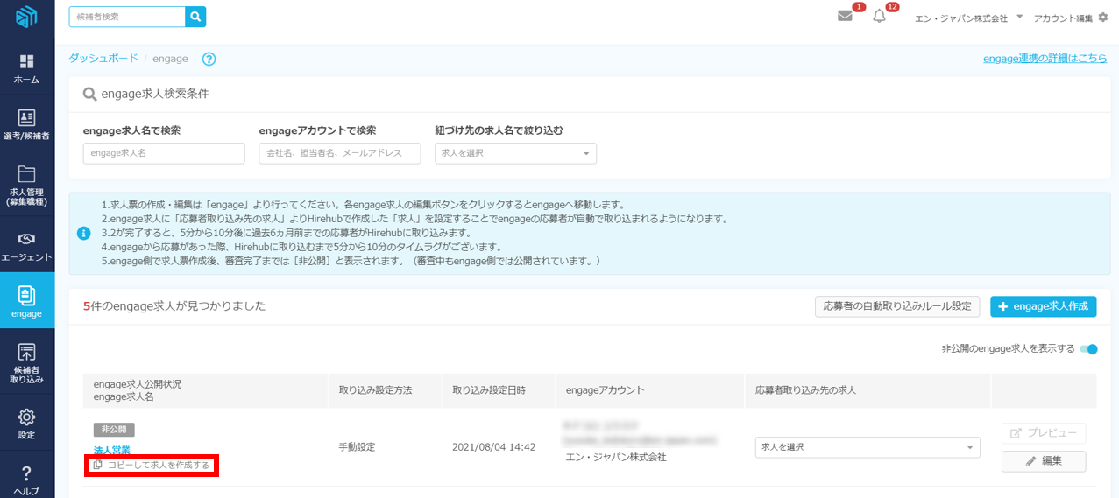This screenshot has width=1119, height=498.
Task: Open the mail inbox envelope icon
Action: (x=845, y=17)
